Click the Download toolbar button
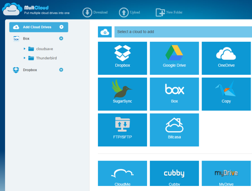The height and width of the screenshot is (191, 252). [95, 12]
